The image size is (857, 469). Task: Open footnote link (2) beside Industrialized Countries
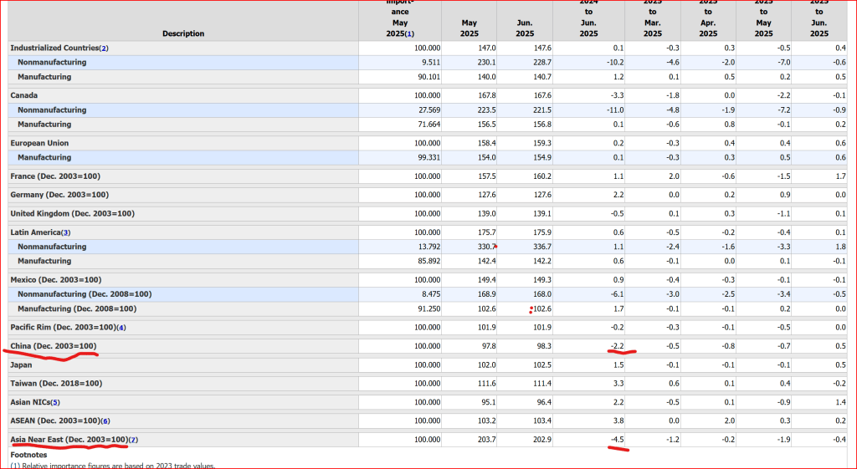click(104, 48)
